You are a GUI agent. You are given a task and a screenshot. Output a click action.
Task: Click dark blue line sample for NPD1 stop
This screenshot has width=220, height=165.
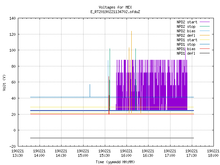coord(205,44)
